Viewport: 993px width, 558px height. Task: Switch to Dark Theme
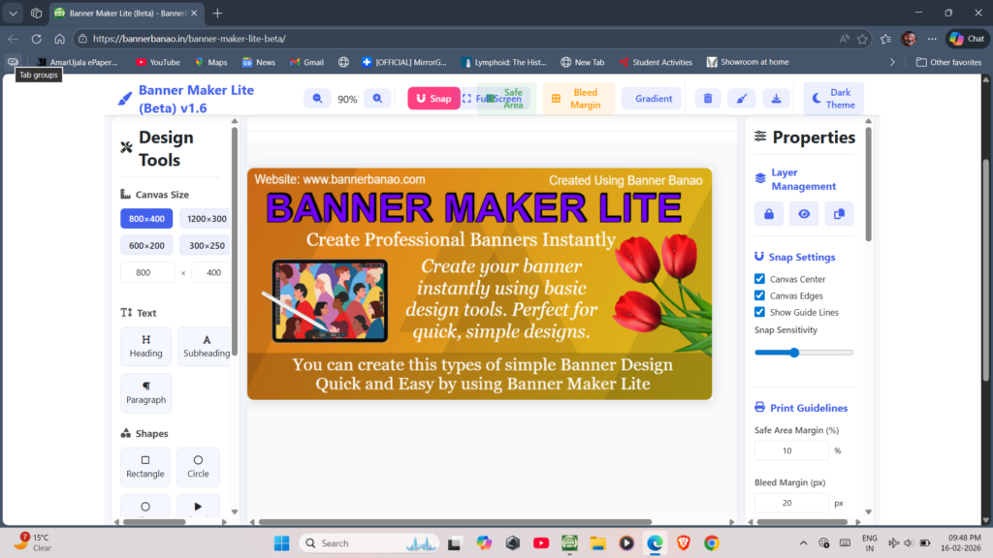pyautogui.click(x=833, y=99)
